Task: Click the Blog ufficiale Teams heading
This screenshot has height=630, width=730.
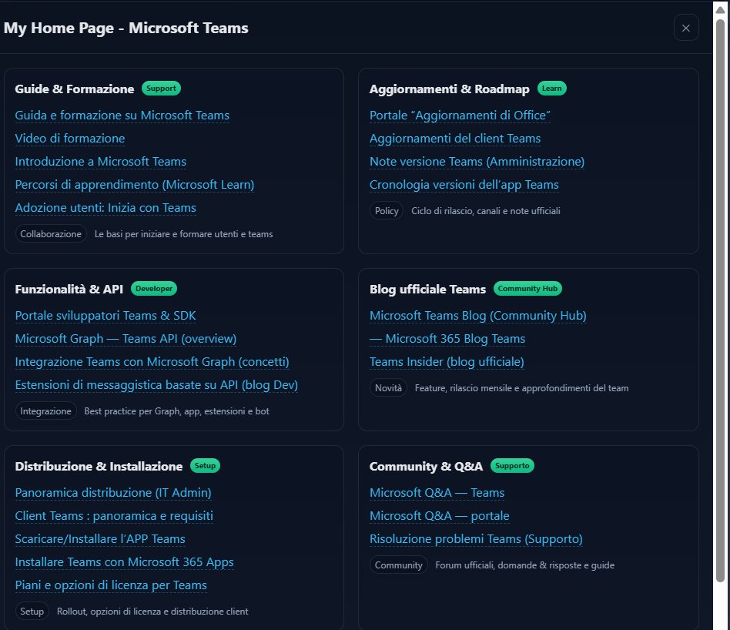Action: [427, 289]
